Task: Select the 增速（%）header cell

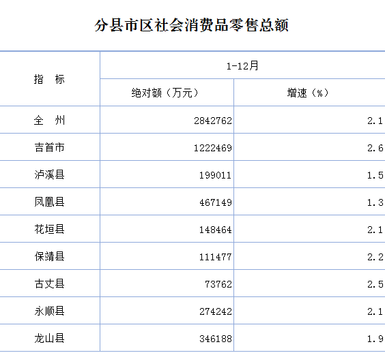Action: 309,93
